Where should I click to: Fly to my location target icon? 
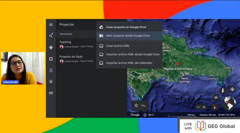(232, 89)
